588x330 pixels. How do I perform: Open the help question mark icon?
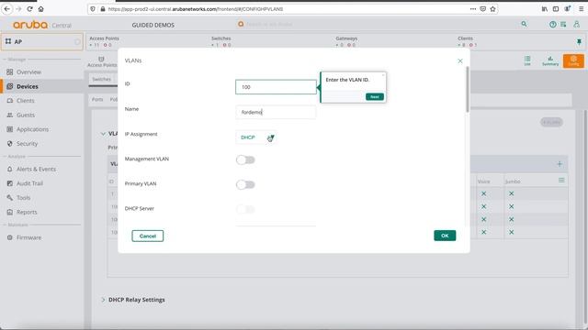tap(553, 25)
